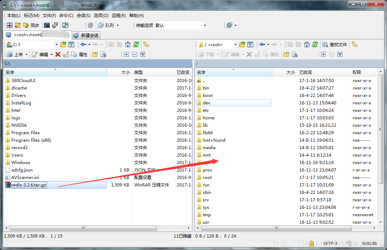Expand the 上传 upload dropdown arrow
This screenshot has width=387, height=250.
26,54
